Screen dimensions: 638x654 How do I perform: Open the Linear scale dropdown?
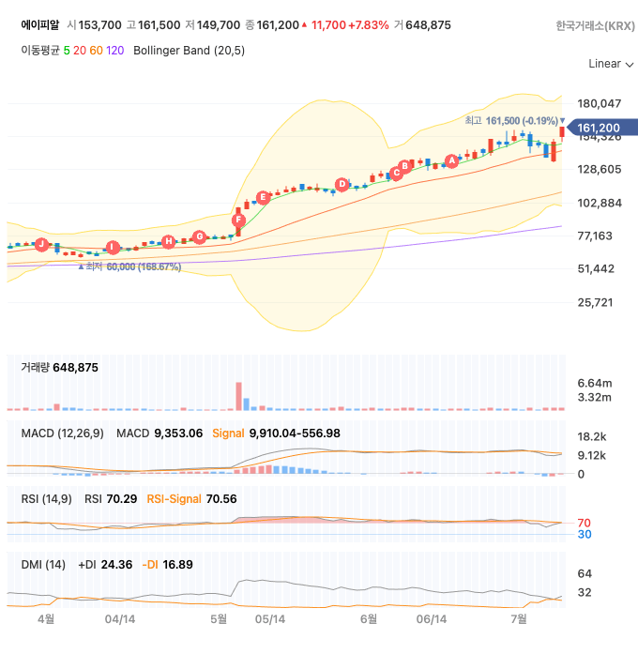(x=611, y=64)
